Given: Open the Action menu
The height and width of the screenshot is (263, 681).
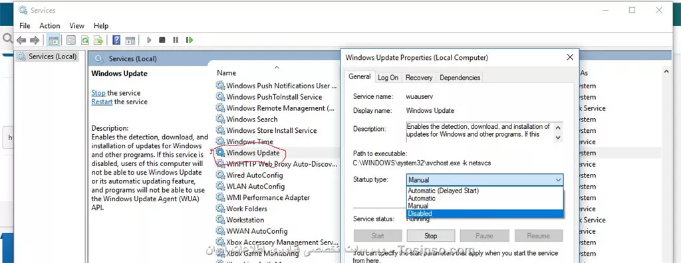Looking at the screenshot, I should (x=49, y=26).
